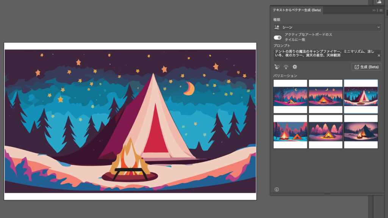Click the info icon at panel bottom
Viewport: 388px width, 218px height.
[277, 189]
